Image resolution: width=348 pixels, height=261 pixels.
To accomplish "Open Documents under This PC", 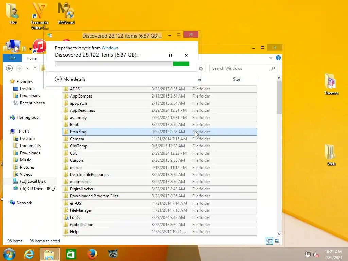I will click(x=30, y=145).
